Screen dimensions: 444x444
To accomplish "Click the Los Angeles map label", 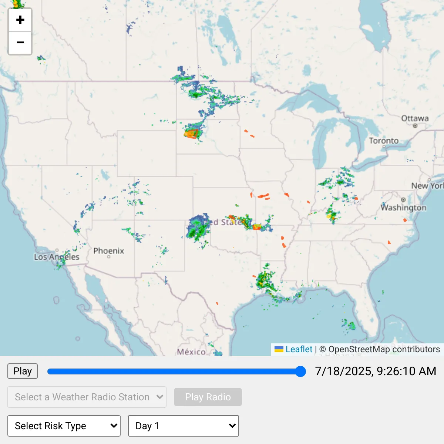I will point(57,257).
